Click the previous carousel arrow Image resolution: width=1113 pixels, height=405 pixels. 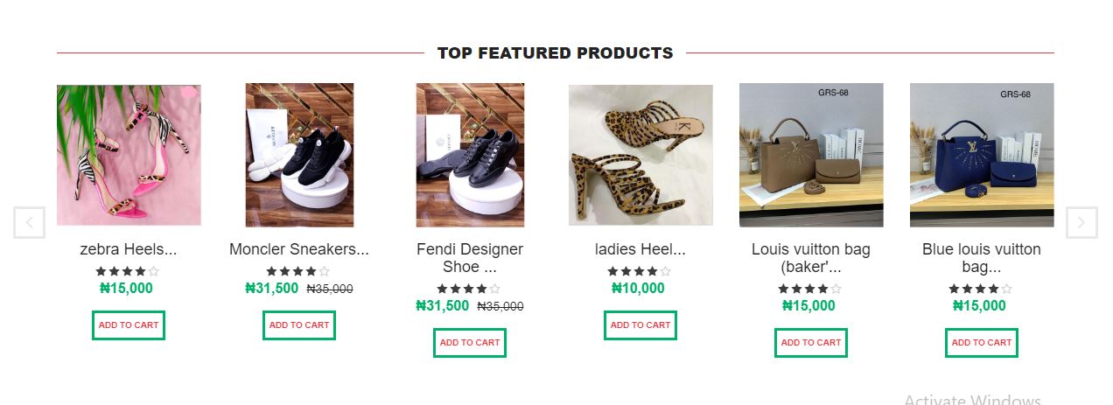[x=29, y=222]
